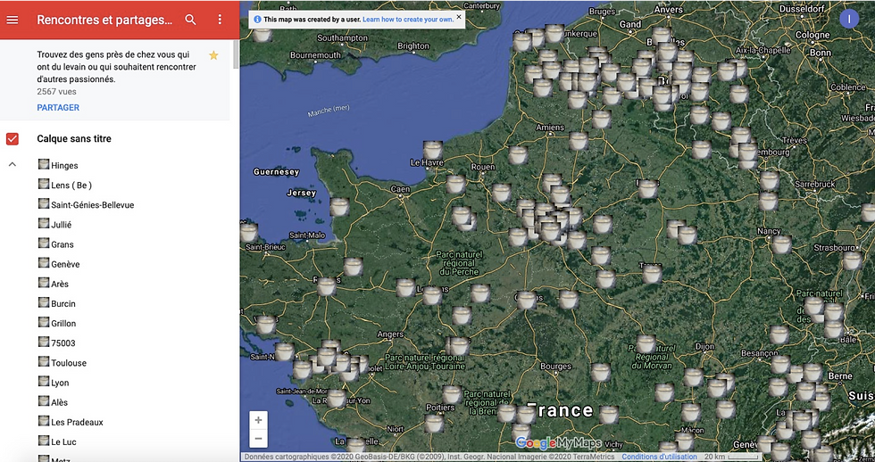The image size is (875, 462).
Task: Click the jar marker near Strasbourg
Action: click(x=852, y=260)
